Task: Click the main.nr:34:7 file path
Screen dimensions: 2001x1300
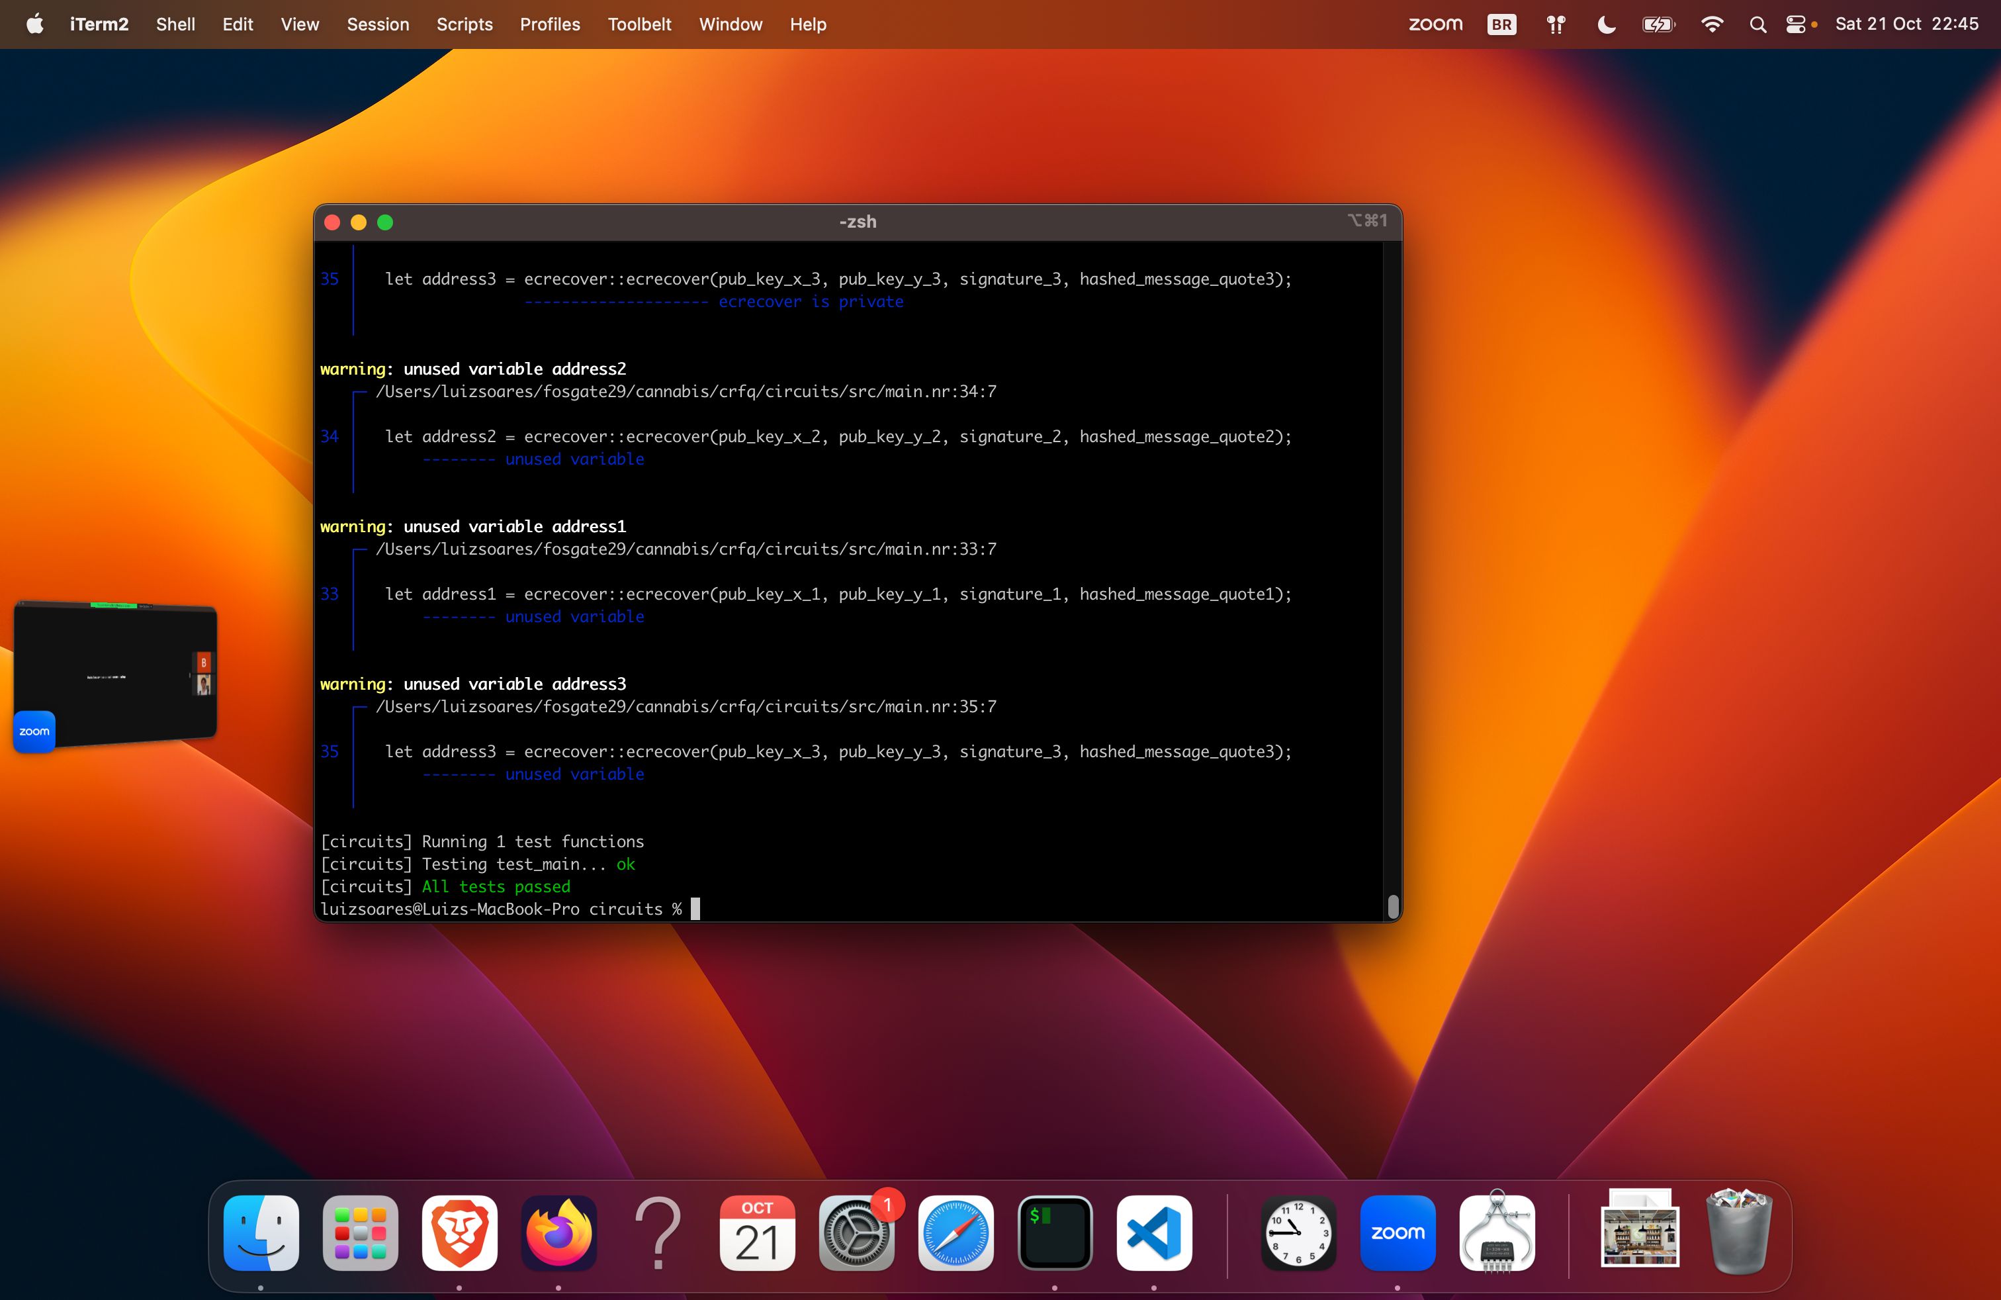Action: coord(686,391)
